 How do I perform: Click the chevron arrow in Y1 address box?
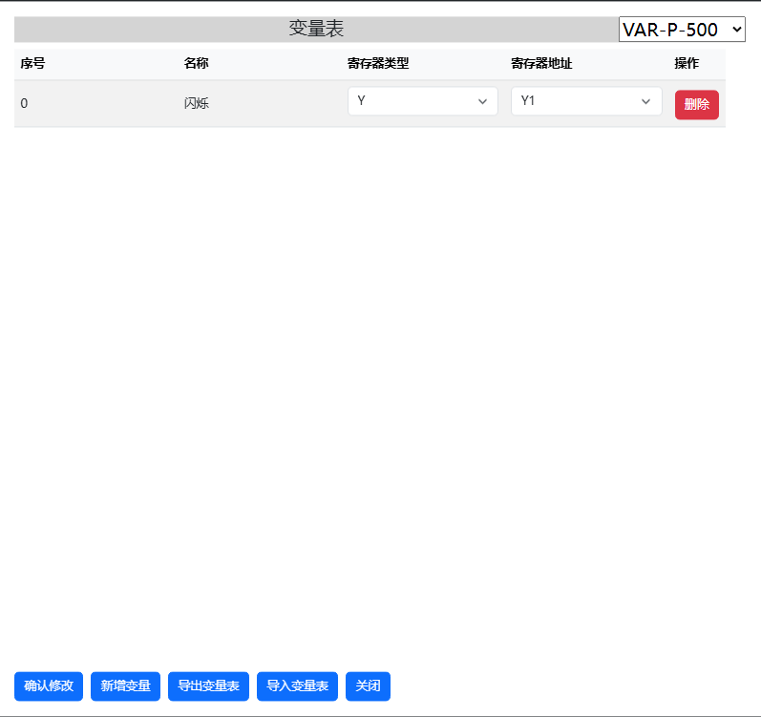click(x=645, y=101)
